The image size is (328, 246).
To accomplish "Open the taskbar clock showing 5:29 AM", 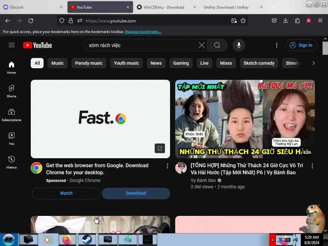I will (312, 240).
